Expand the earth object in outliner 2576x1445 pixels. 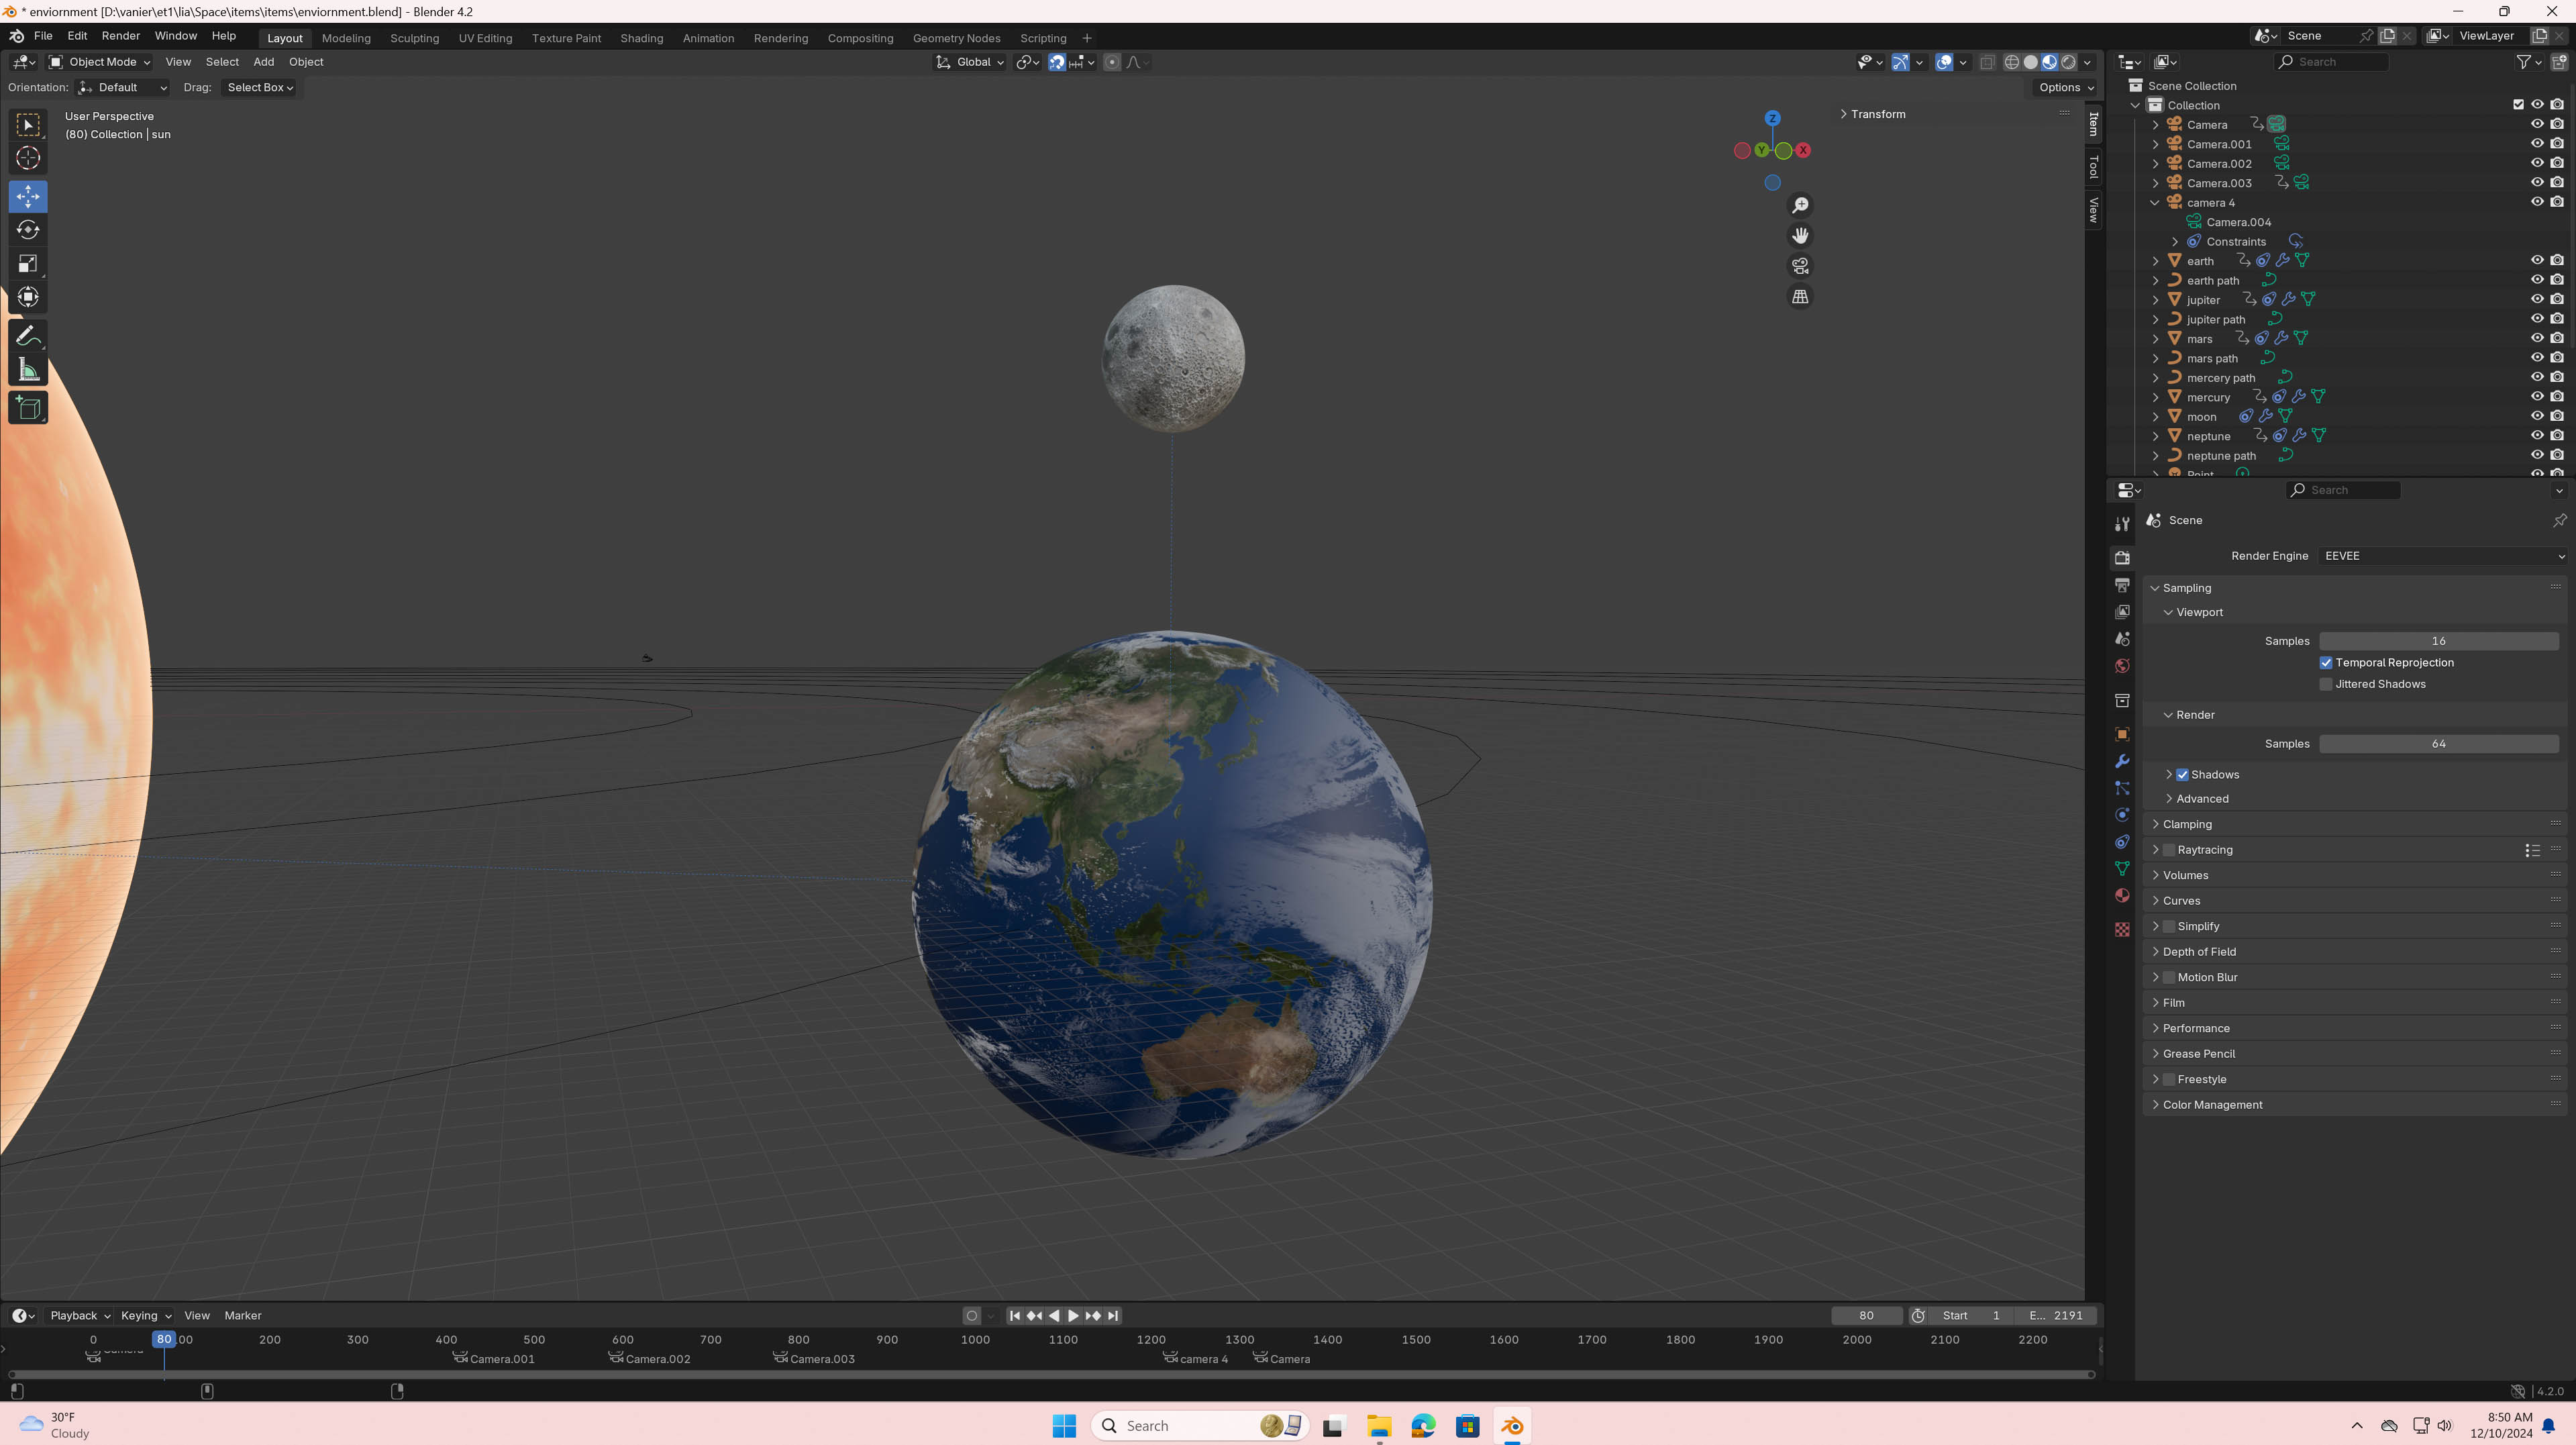click(2156, 261)
